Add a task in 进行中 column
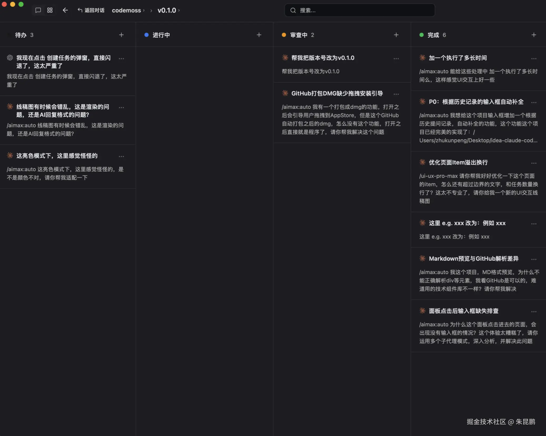This screenshot has width=546, height=436. (259, 35)
